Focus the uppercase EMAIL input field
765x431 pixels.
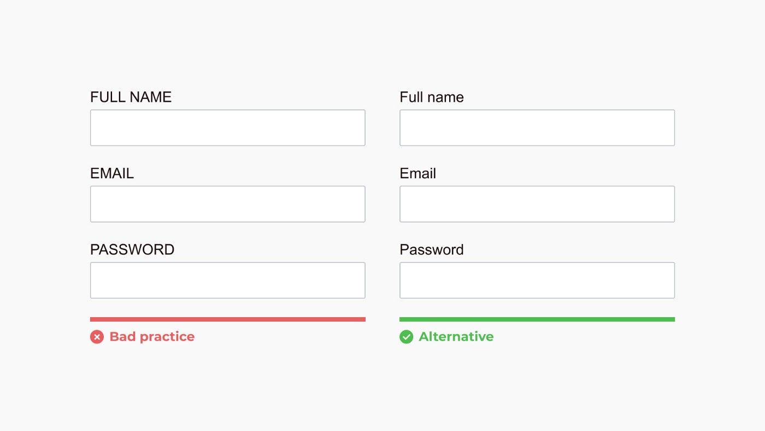coord(228,204)
